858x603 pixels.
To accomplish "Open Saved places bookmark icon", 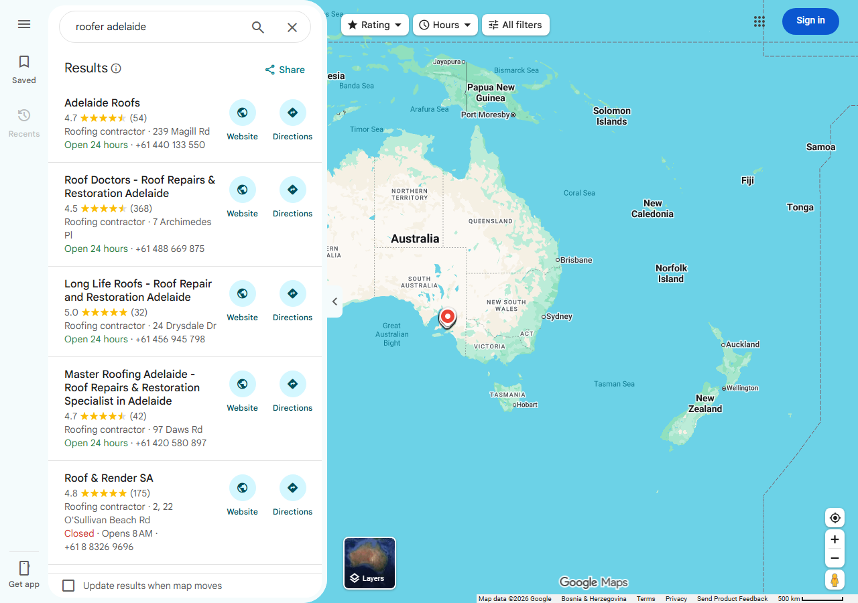I will pos(24,62).
